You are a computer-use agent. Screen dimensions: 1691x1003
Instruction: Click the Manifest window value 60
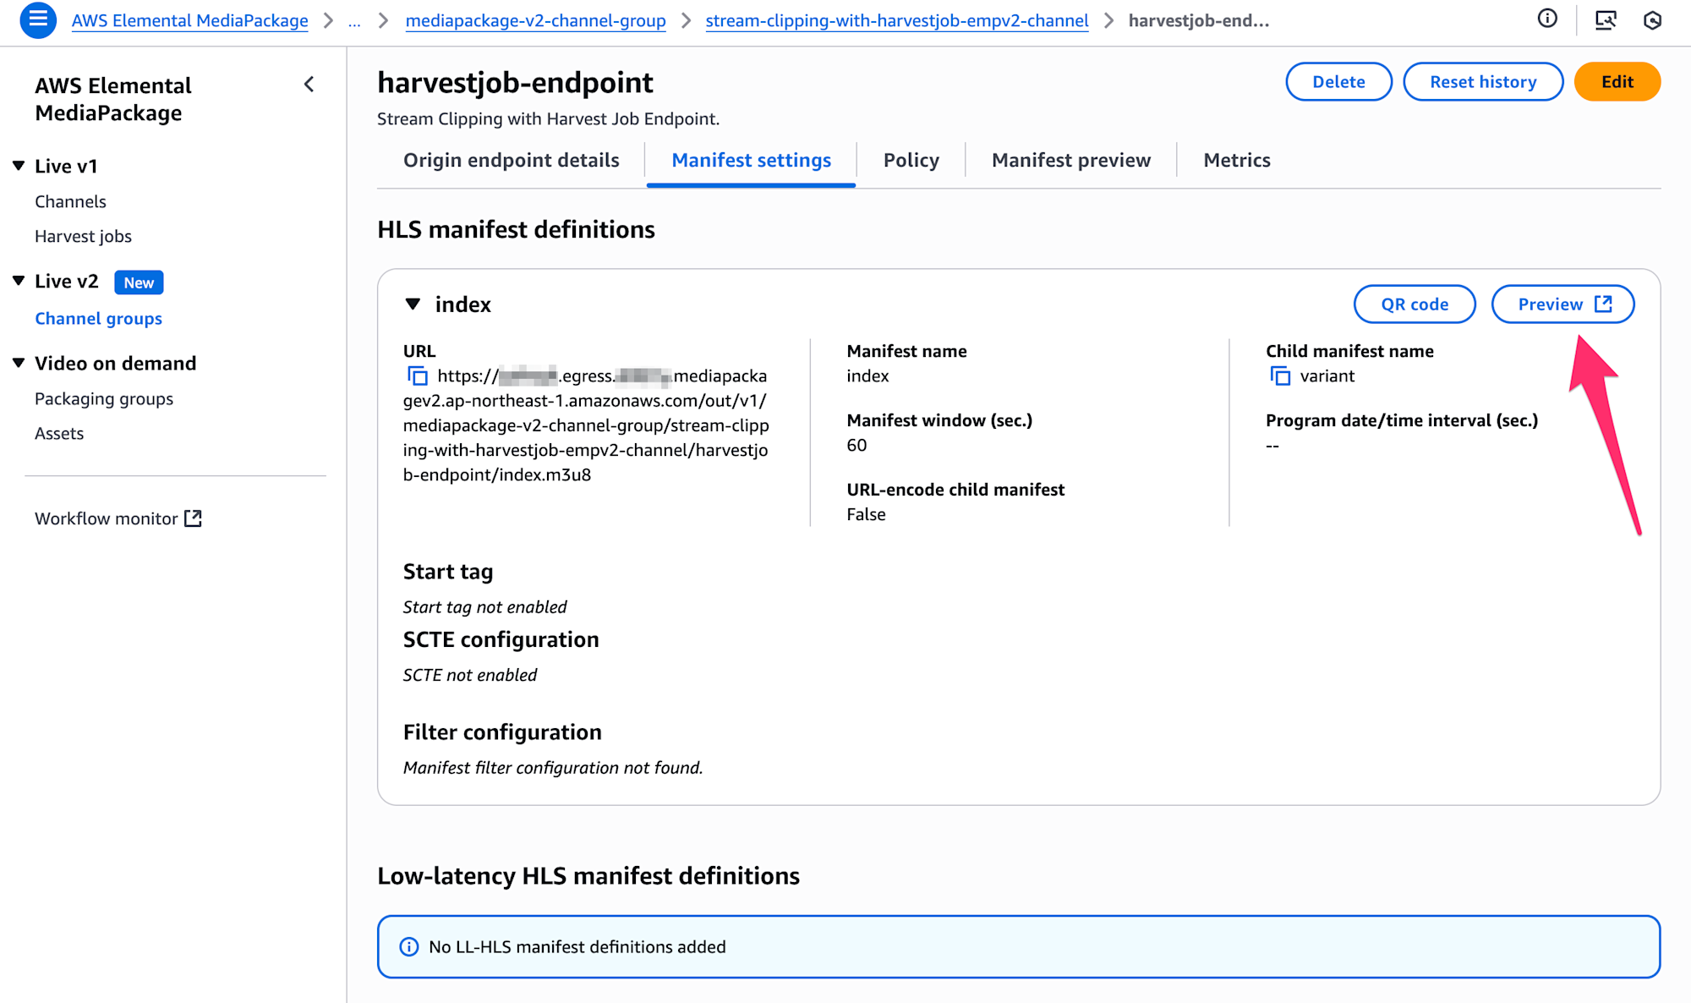856,445
